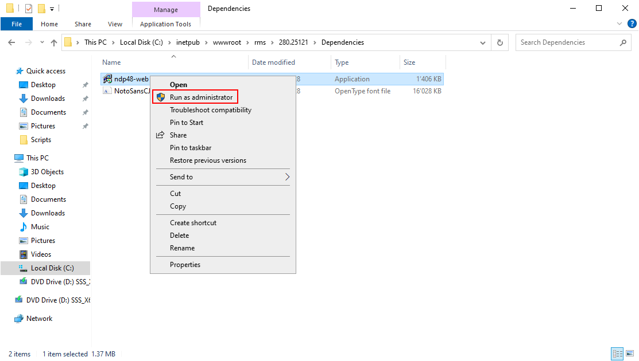This screenshot has height=361, width=639.
Task: Click the Music note icon in sidebar
Action: 24,227
